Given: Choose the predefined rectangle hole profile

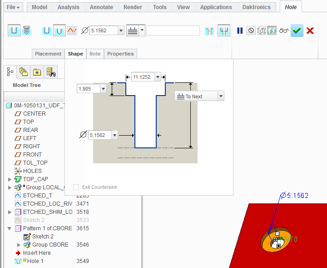Looking at the screenshot, I should [47, 30].
